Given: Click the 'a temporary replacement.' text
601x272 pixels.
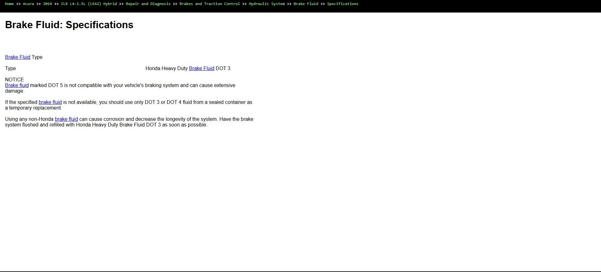Looking at the screenshot, I should (x=33, y=108).
